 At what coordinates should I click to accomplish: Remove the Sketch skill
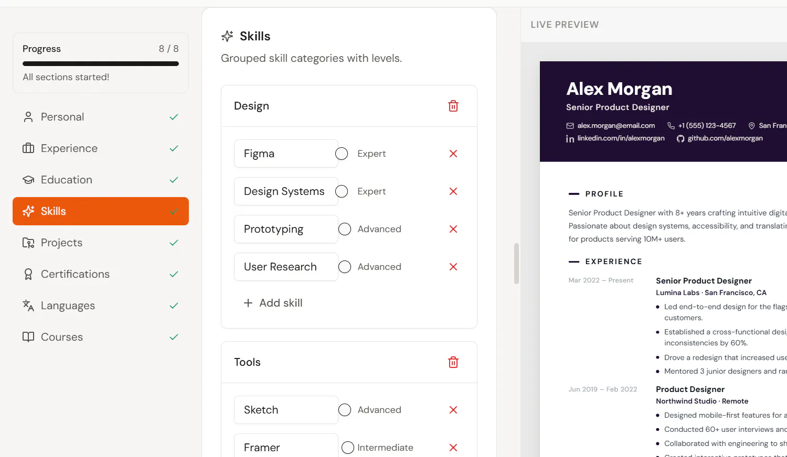coord(453,410)
